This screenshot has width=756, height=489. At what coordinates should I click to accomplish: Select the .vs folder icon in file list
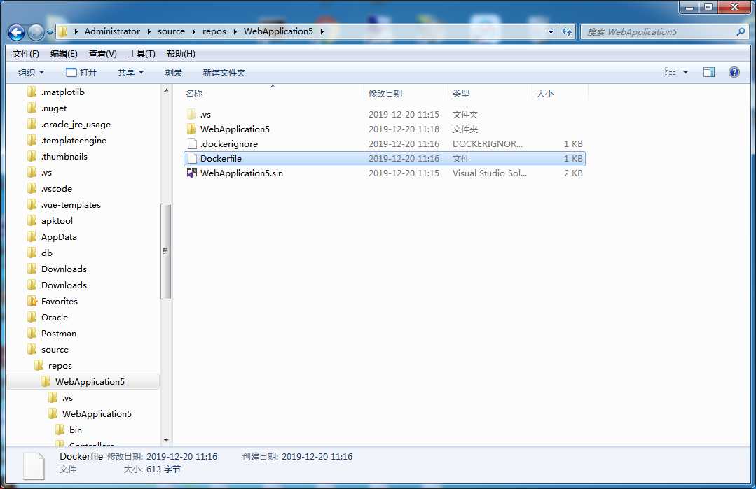(191, 115)
